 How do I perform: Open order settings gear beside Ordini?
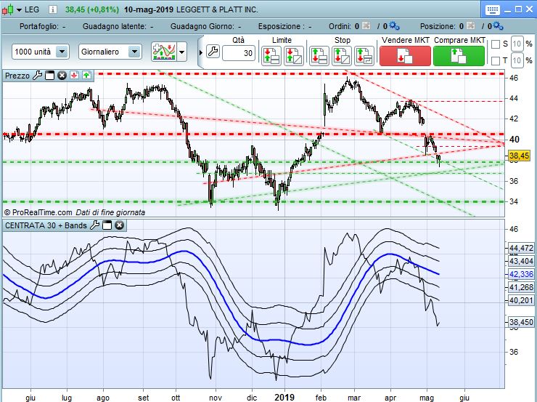point(394,25)
